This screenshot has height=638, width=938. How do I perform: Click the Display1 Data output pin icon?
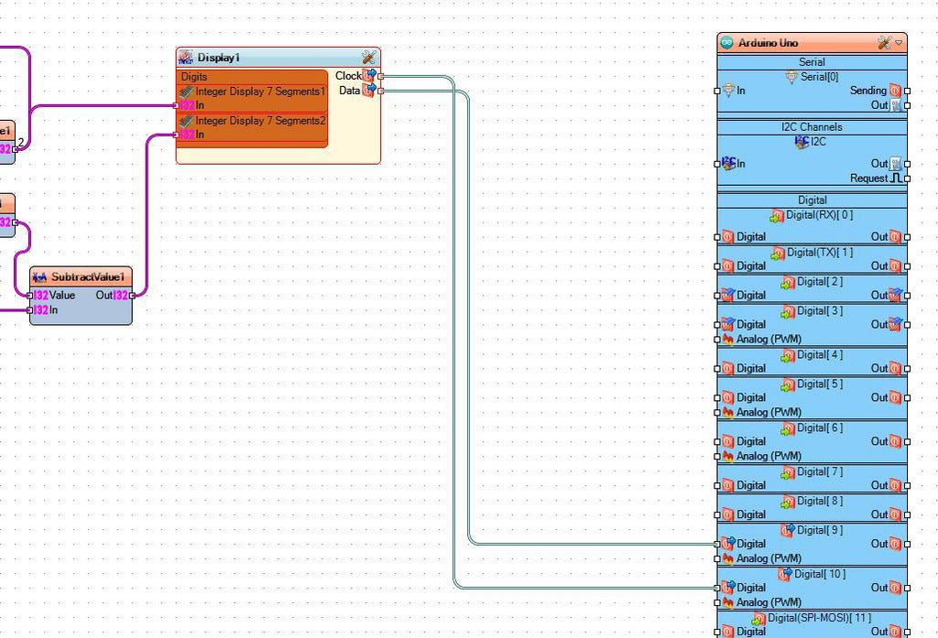click(369, 91)
